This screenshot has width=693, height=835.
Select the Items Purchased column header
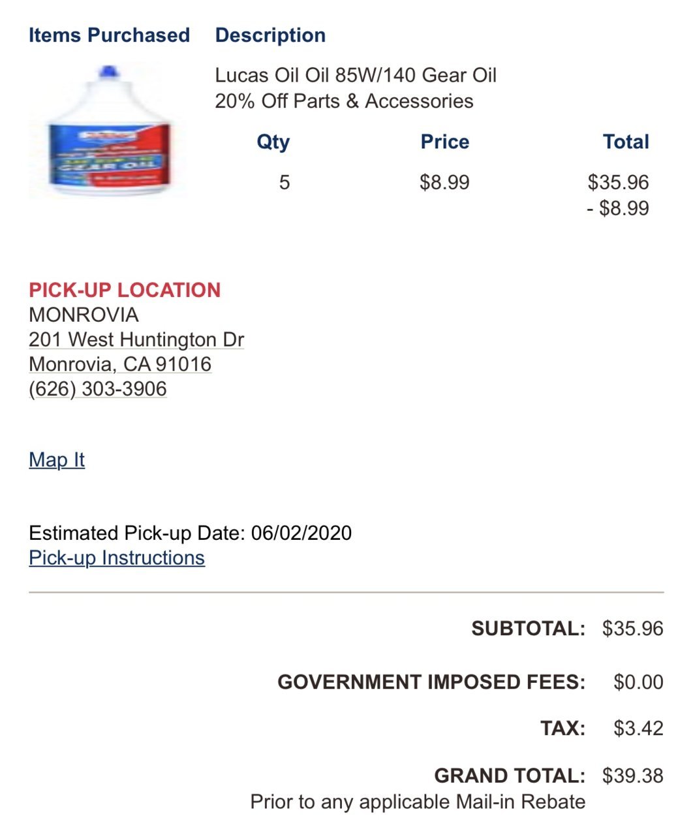(109, 35)
